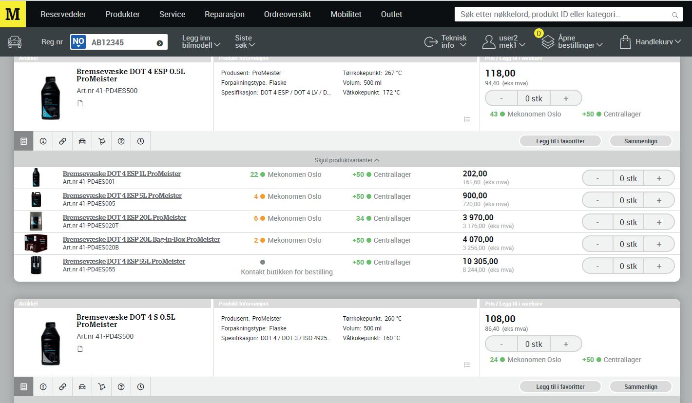Image resolution: width=692 pixels, height=403 pixels.
Task: Open the document icon under Art.nr 41-PD4ES500
Action: click(80, 103)
